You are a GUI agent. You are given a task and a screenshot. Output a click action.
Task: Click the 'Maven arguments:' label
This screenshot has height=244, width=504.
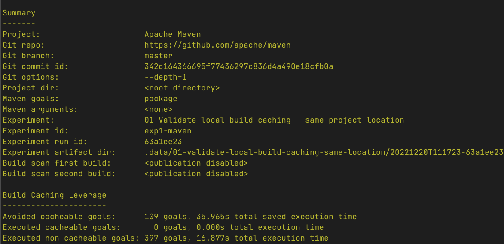[x=40, y=109]
